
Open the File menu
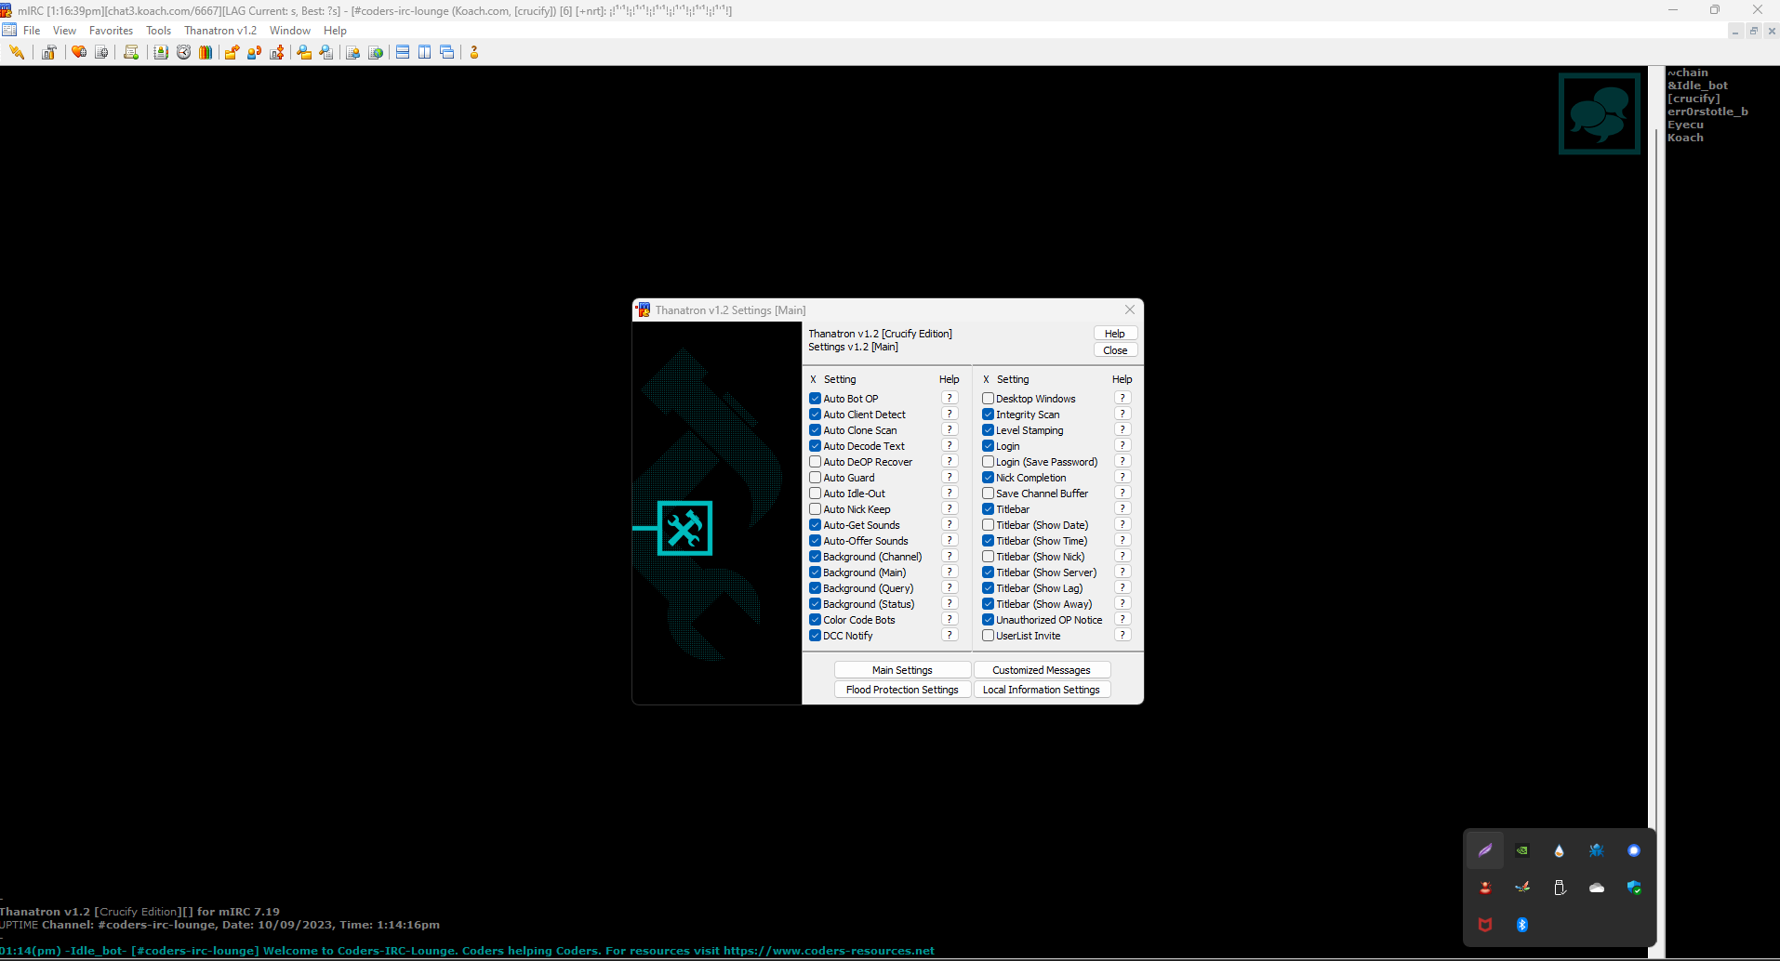[32, 31]
